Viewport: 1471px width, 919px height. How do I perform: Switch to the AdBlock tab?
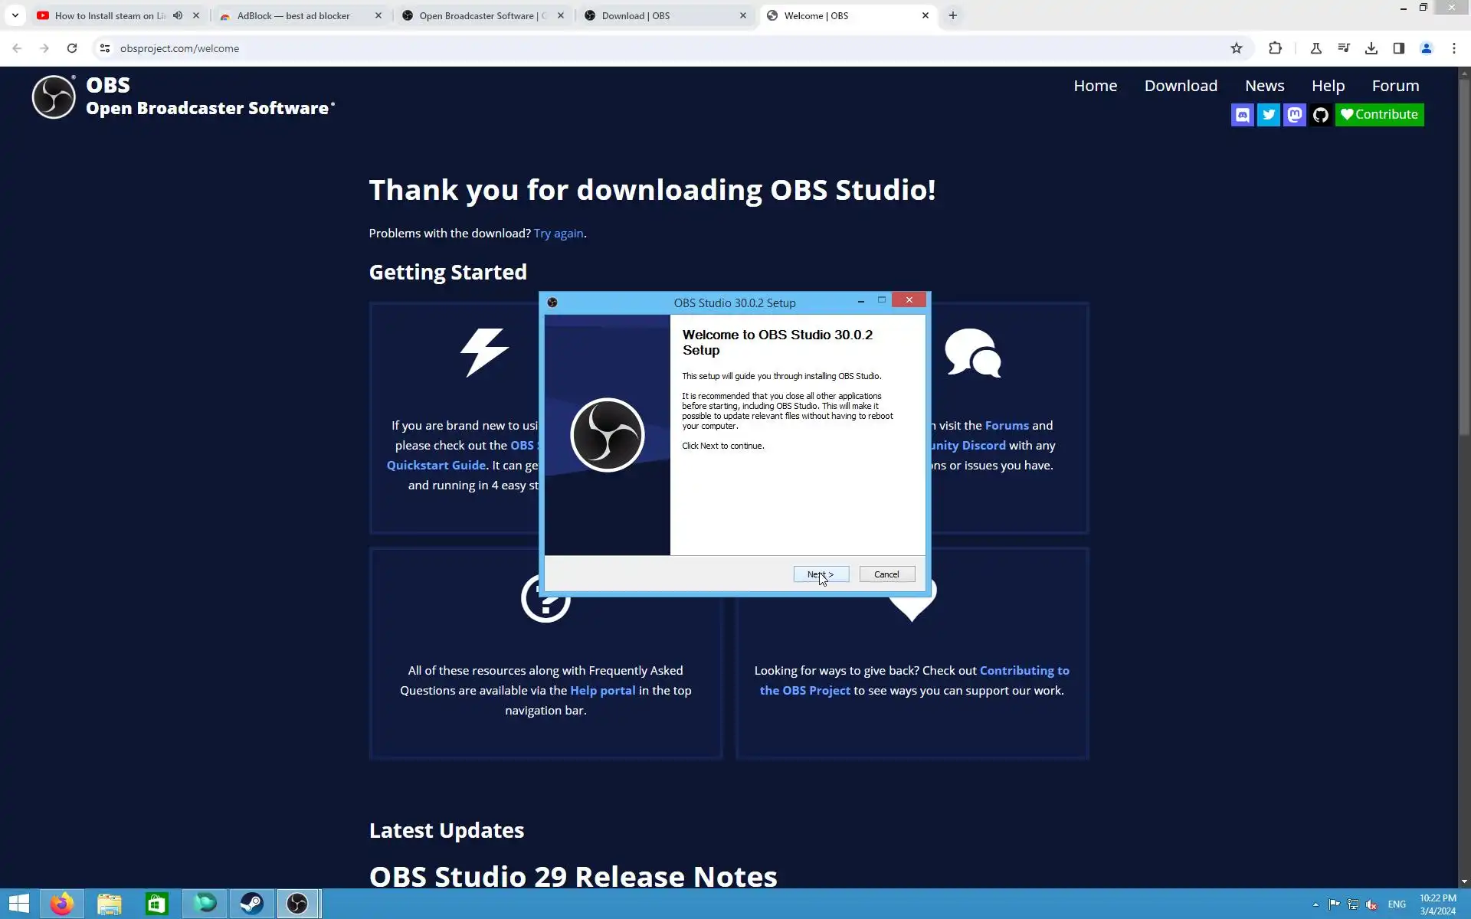pos(293,15)
